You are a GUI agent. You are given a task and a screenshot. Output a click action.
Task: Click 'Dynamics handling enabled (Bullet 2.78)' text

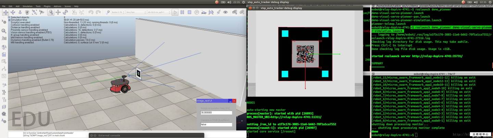click(x=33, y=40)
